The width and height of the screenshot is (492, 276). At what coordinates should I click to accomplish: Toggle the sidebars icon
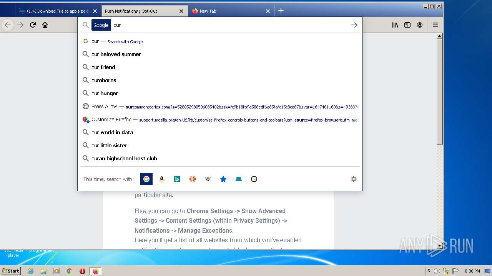pyautogui.click(x=407, y=25)
